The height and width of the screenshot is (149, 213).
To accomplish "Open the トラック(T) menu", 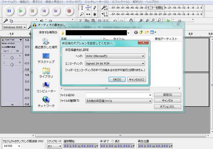I will 74,2.
